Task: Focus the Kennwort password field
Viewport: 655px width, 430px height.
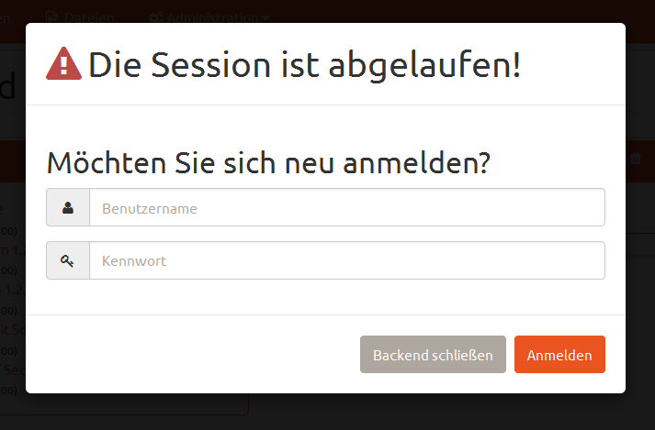Action: point(346,261)
